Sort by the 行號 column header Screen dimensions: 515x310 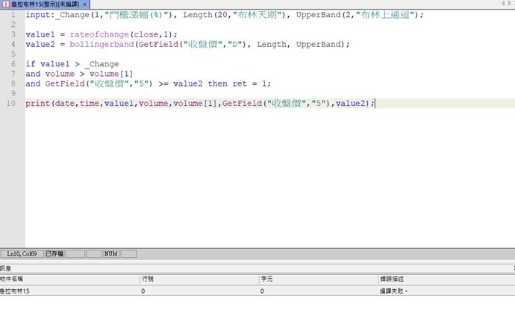(148, 279)
